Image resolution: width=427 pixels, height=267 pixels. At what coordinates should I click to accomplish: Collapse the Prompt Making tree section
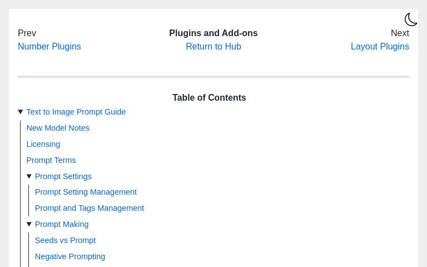[29, 224]
